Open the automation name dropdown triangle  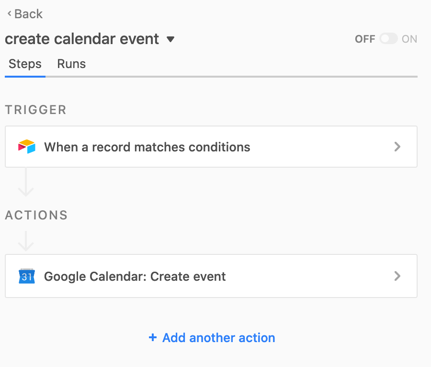click(x=170, y=39)
